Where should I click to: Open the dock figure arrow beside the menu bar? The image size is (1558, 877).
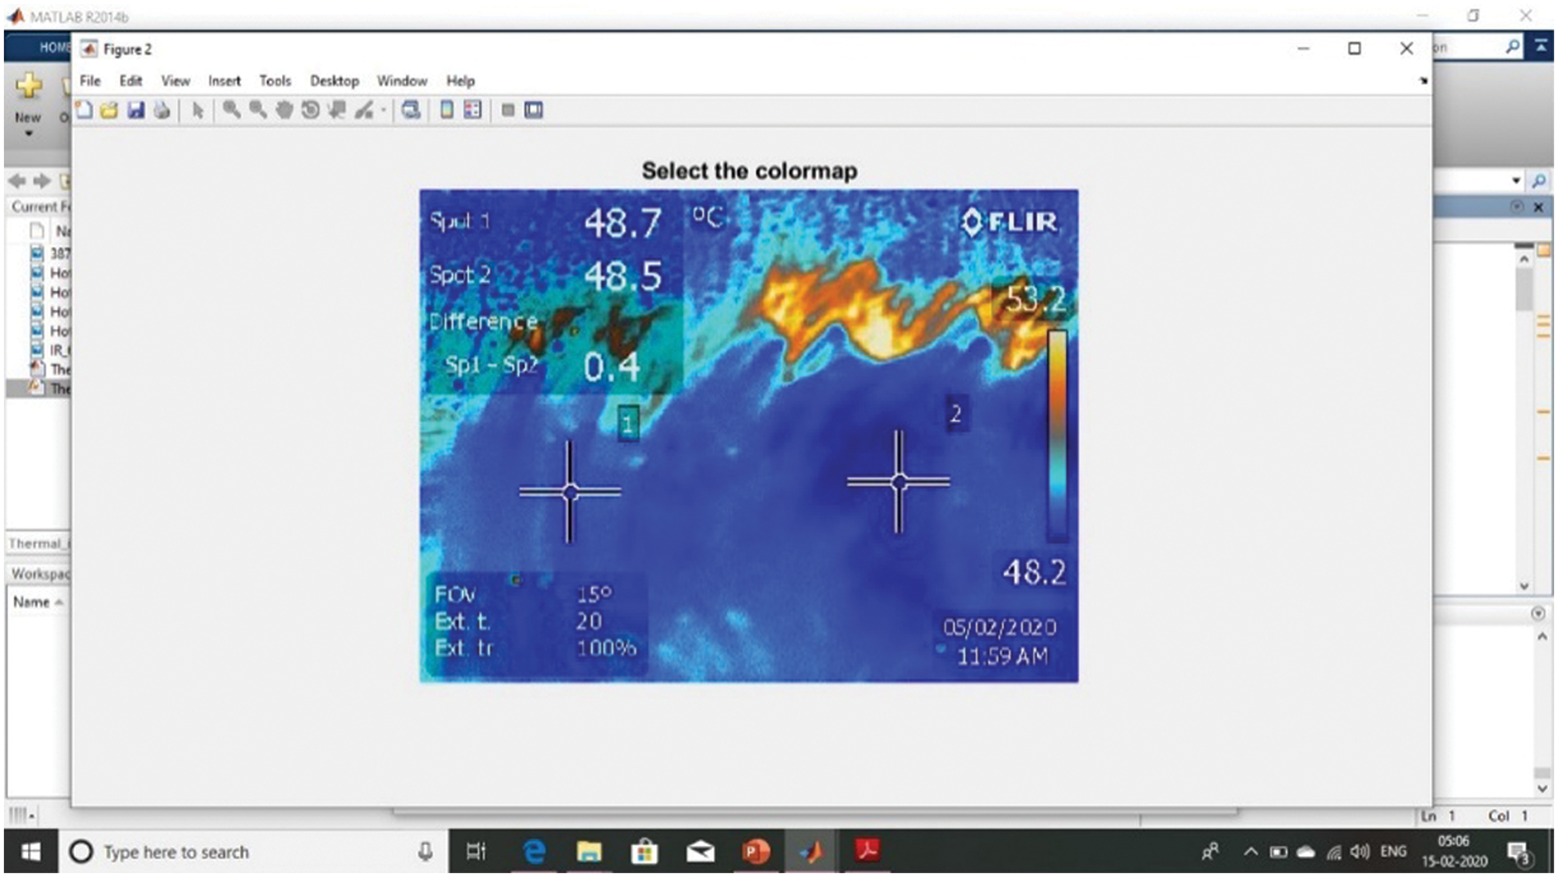(x=1423, y=80)
